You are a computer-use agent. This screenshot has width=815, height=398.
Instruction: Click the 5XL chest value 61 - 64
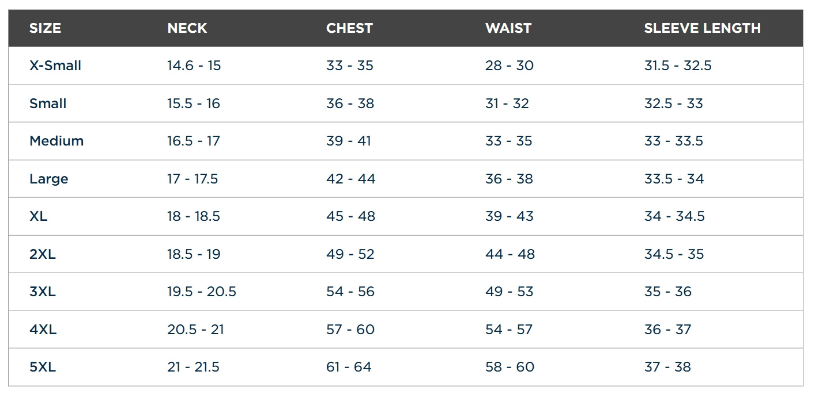[349, 367]
